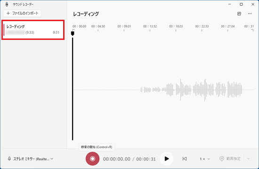
Task: Play the recording with the play button
Action: (x=167, y=159)
